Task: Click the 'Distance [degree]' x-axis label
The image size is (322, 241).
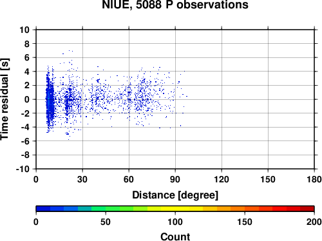Action: coord(175,195)
